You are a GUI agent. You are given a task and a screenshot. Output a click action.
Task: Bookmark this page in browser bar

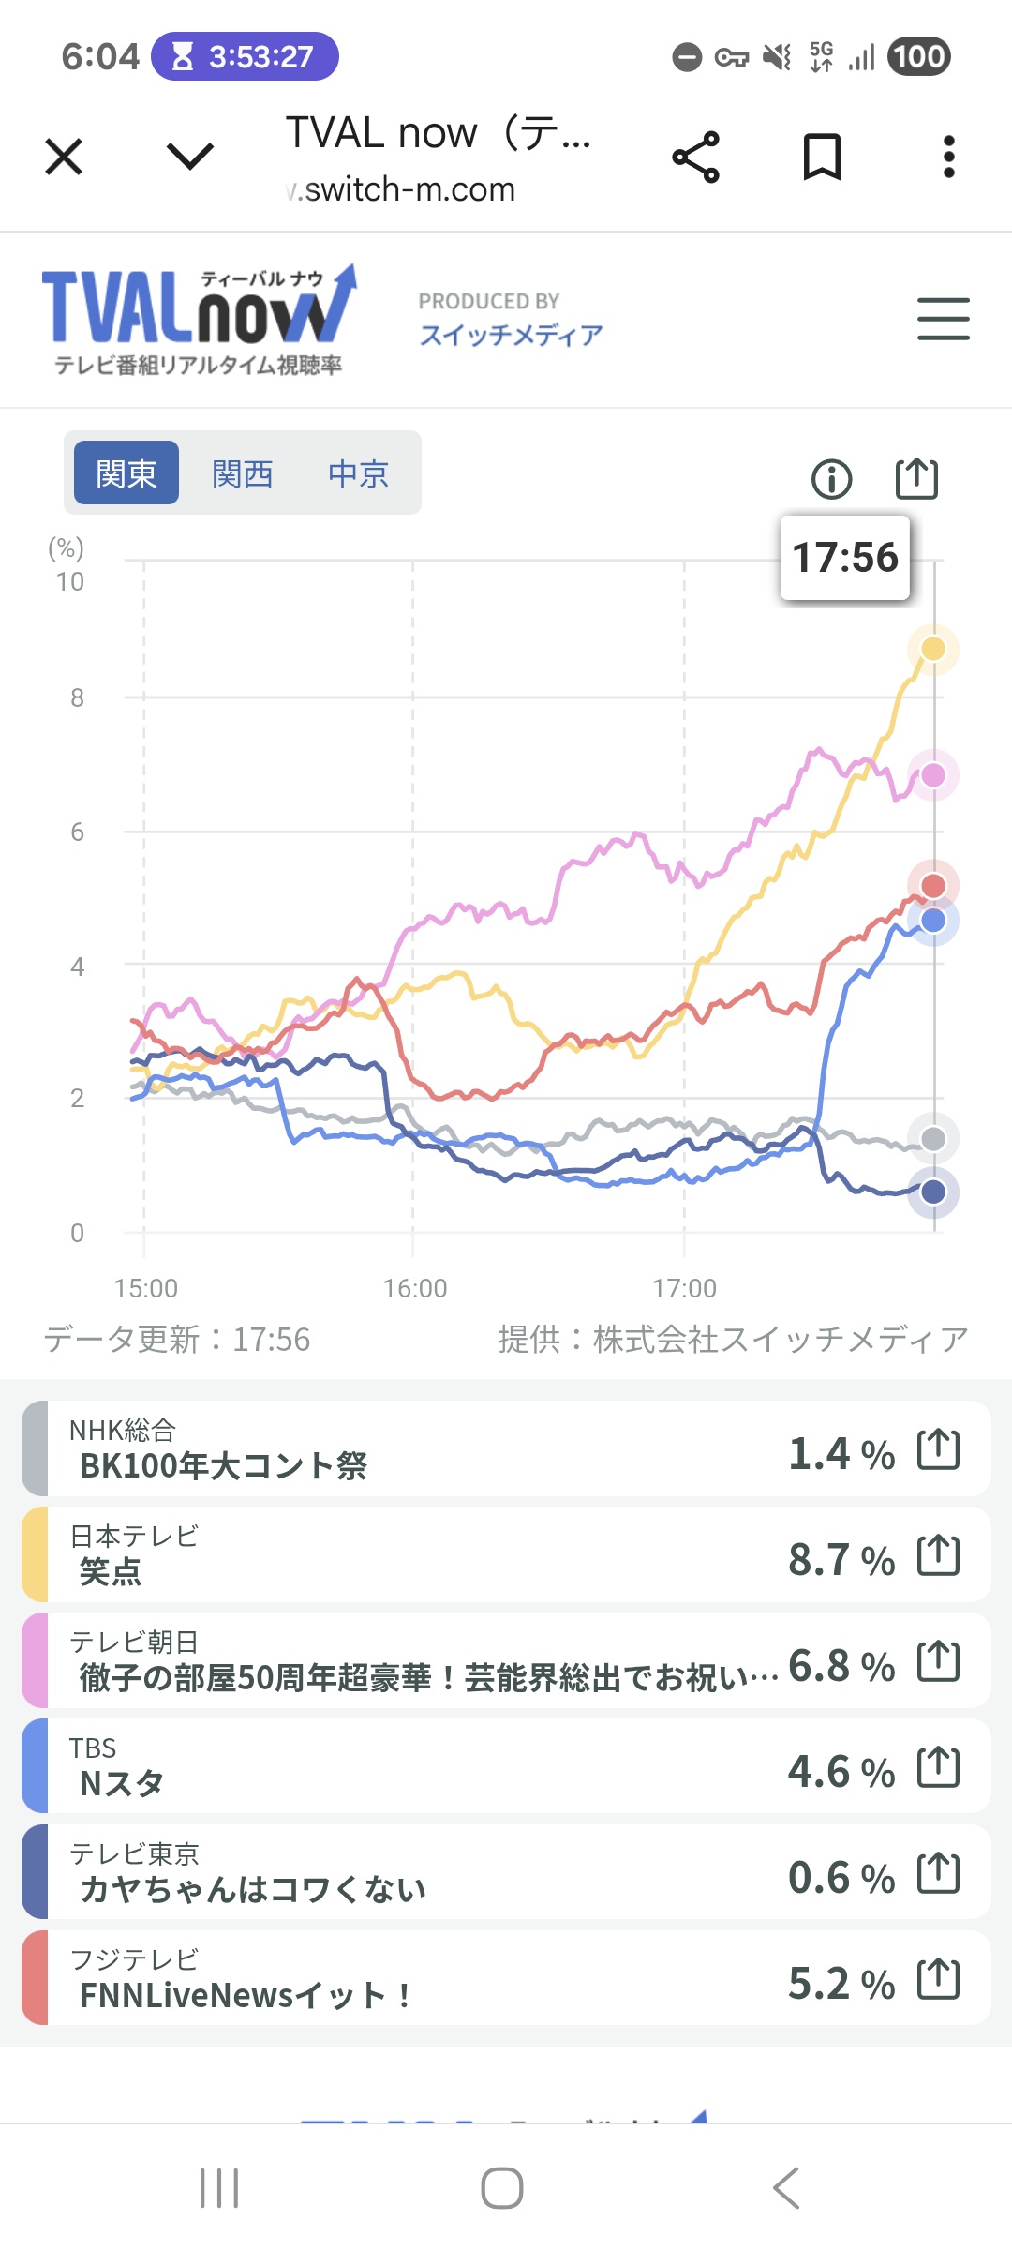[x=822, y=157]
